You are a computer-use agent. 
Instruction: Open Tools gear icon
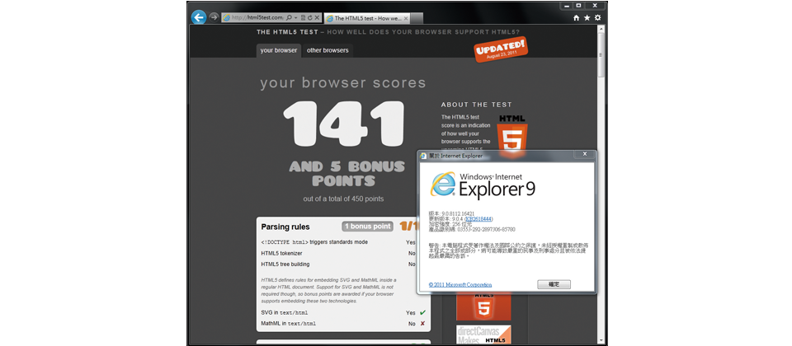point(597,17)
